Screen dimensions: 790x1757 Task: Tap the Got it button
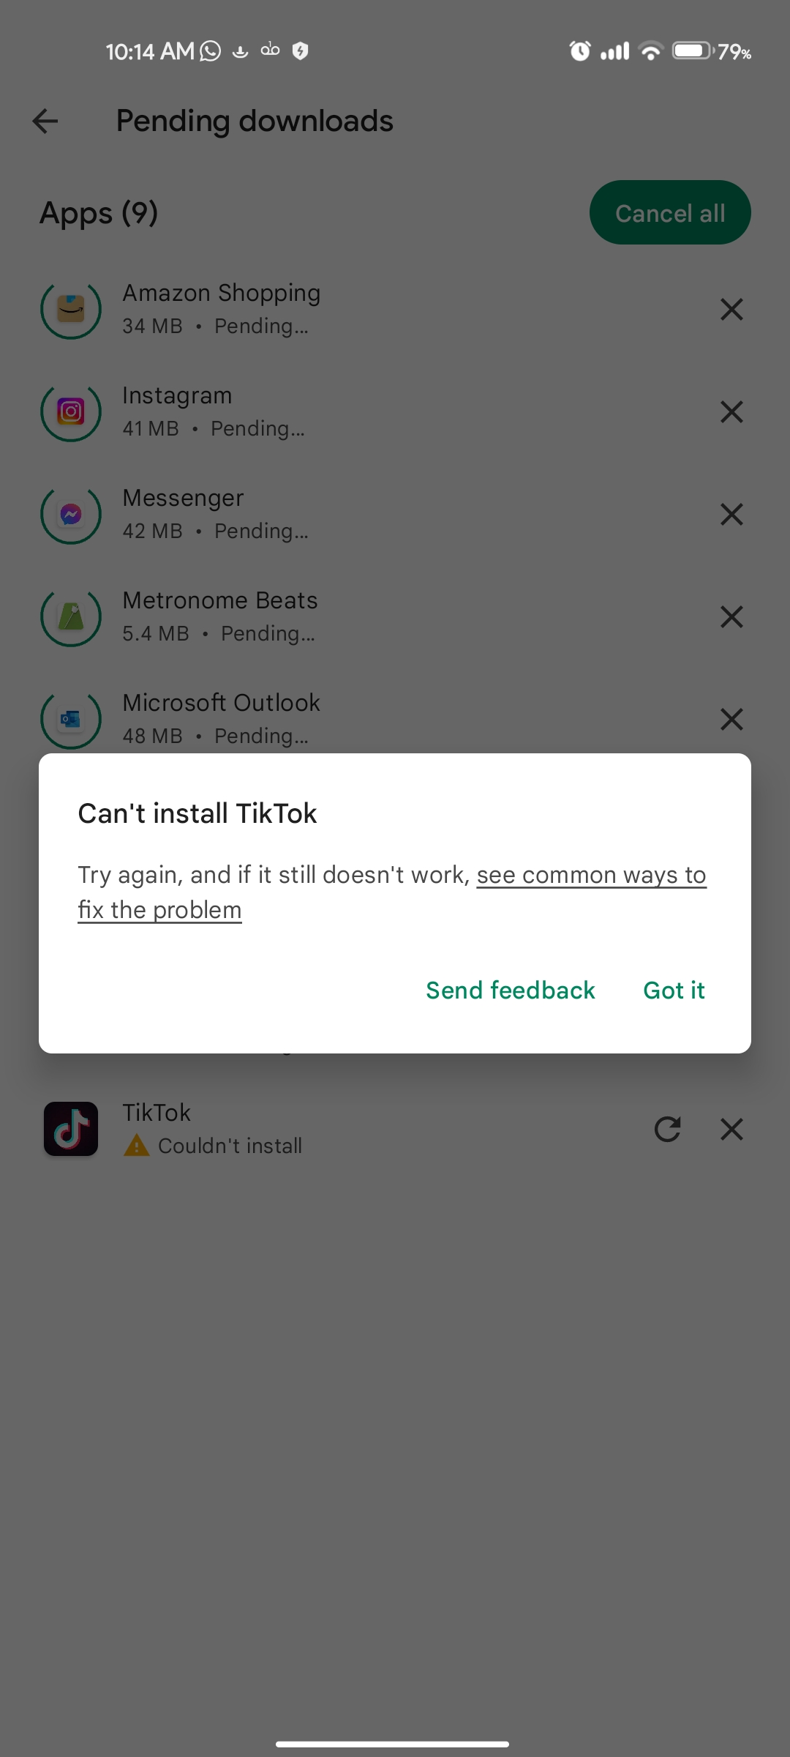[674, 990]
